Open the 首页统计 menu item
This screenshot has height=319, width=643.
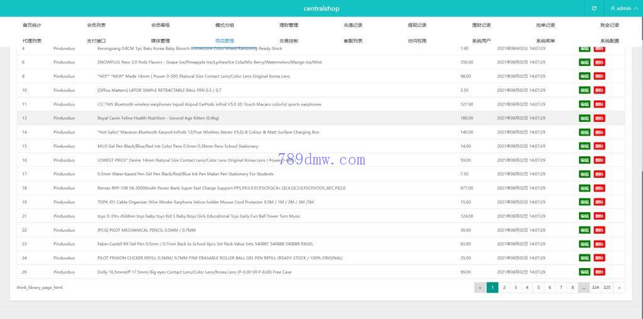[x=32, y=25]
